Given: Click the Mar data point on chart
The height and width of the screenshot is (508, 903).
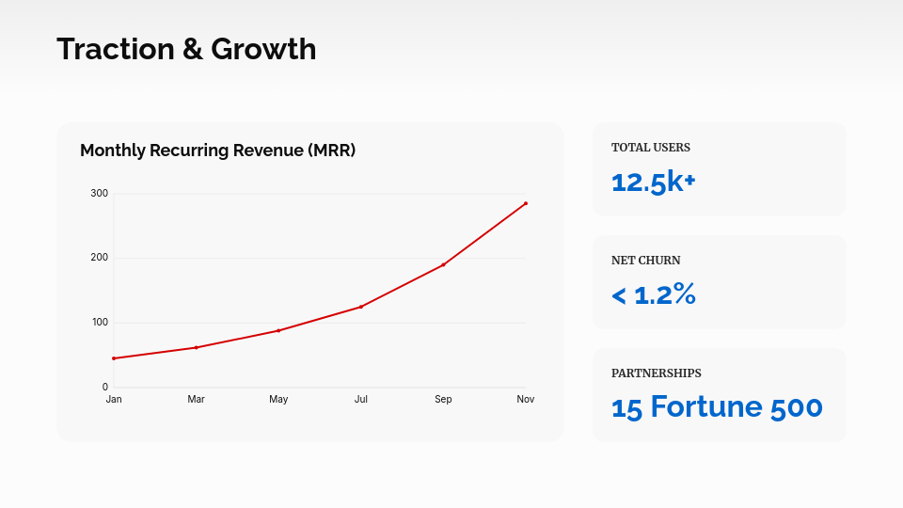Looking at the screenshot, I should click(196, 348).
